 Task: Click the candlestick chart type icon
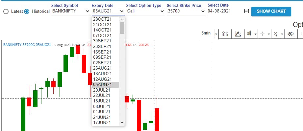[249, 34]
